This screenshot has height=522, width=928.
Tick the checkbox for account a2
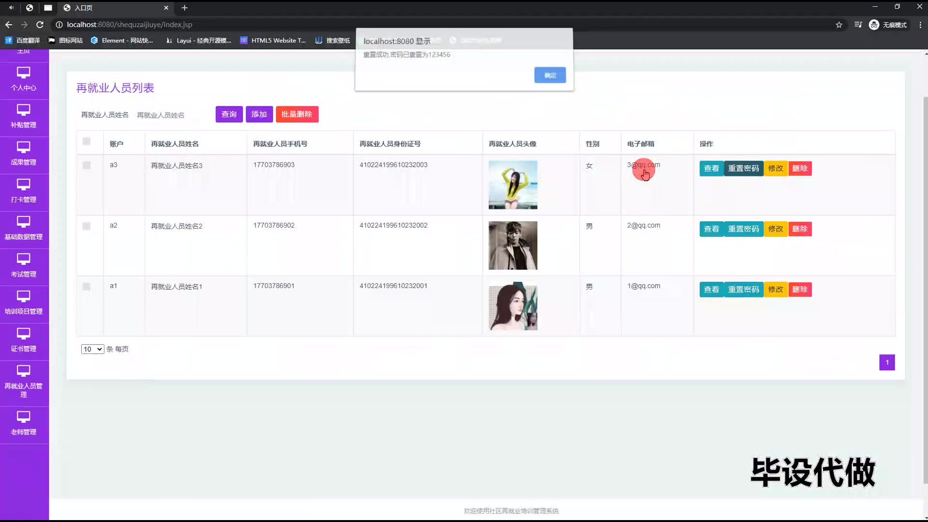click(87, 226)
